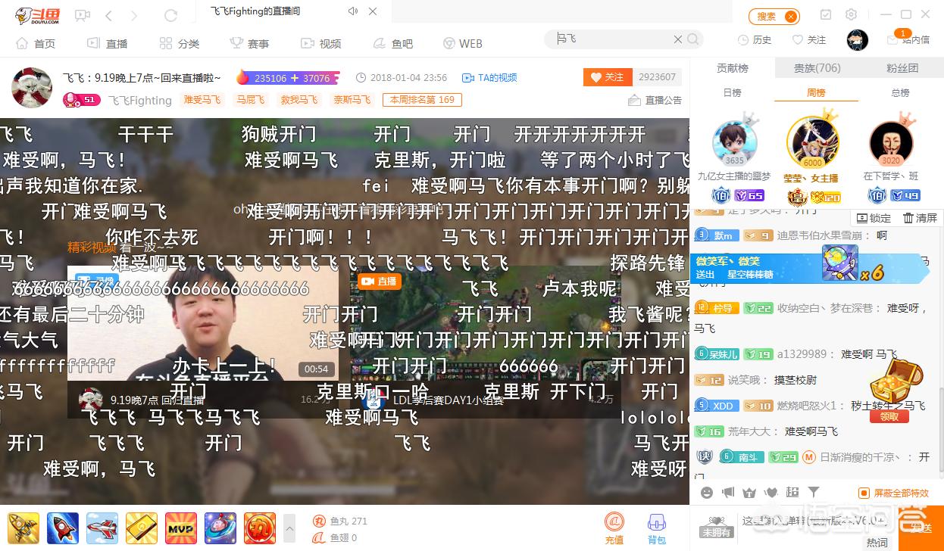
Task: Toggle 锁定 to lock the chat
Action: pos(874,218)
